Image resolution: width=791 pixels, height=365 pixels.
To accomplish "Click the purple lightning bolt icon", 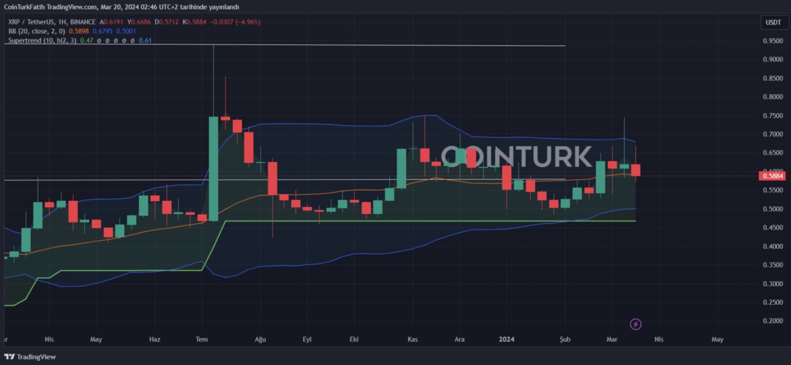I will 636,324.
